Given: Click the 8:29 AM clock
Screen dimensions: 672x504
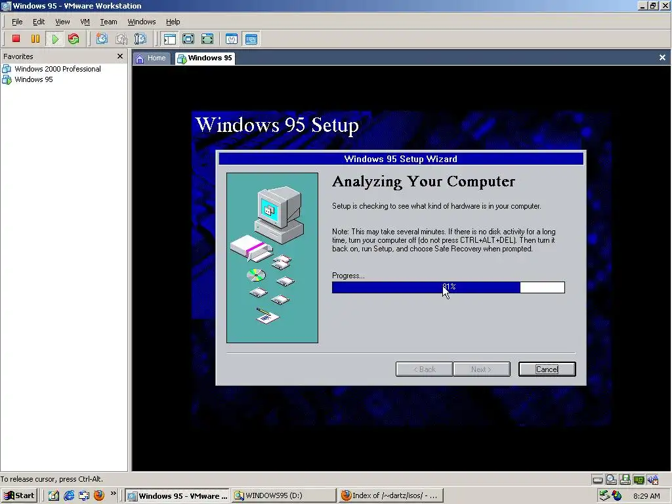Looking at the screenshot, I should pos(646,496).
